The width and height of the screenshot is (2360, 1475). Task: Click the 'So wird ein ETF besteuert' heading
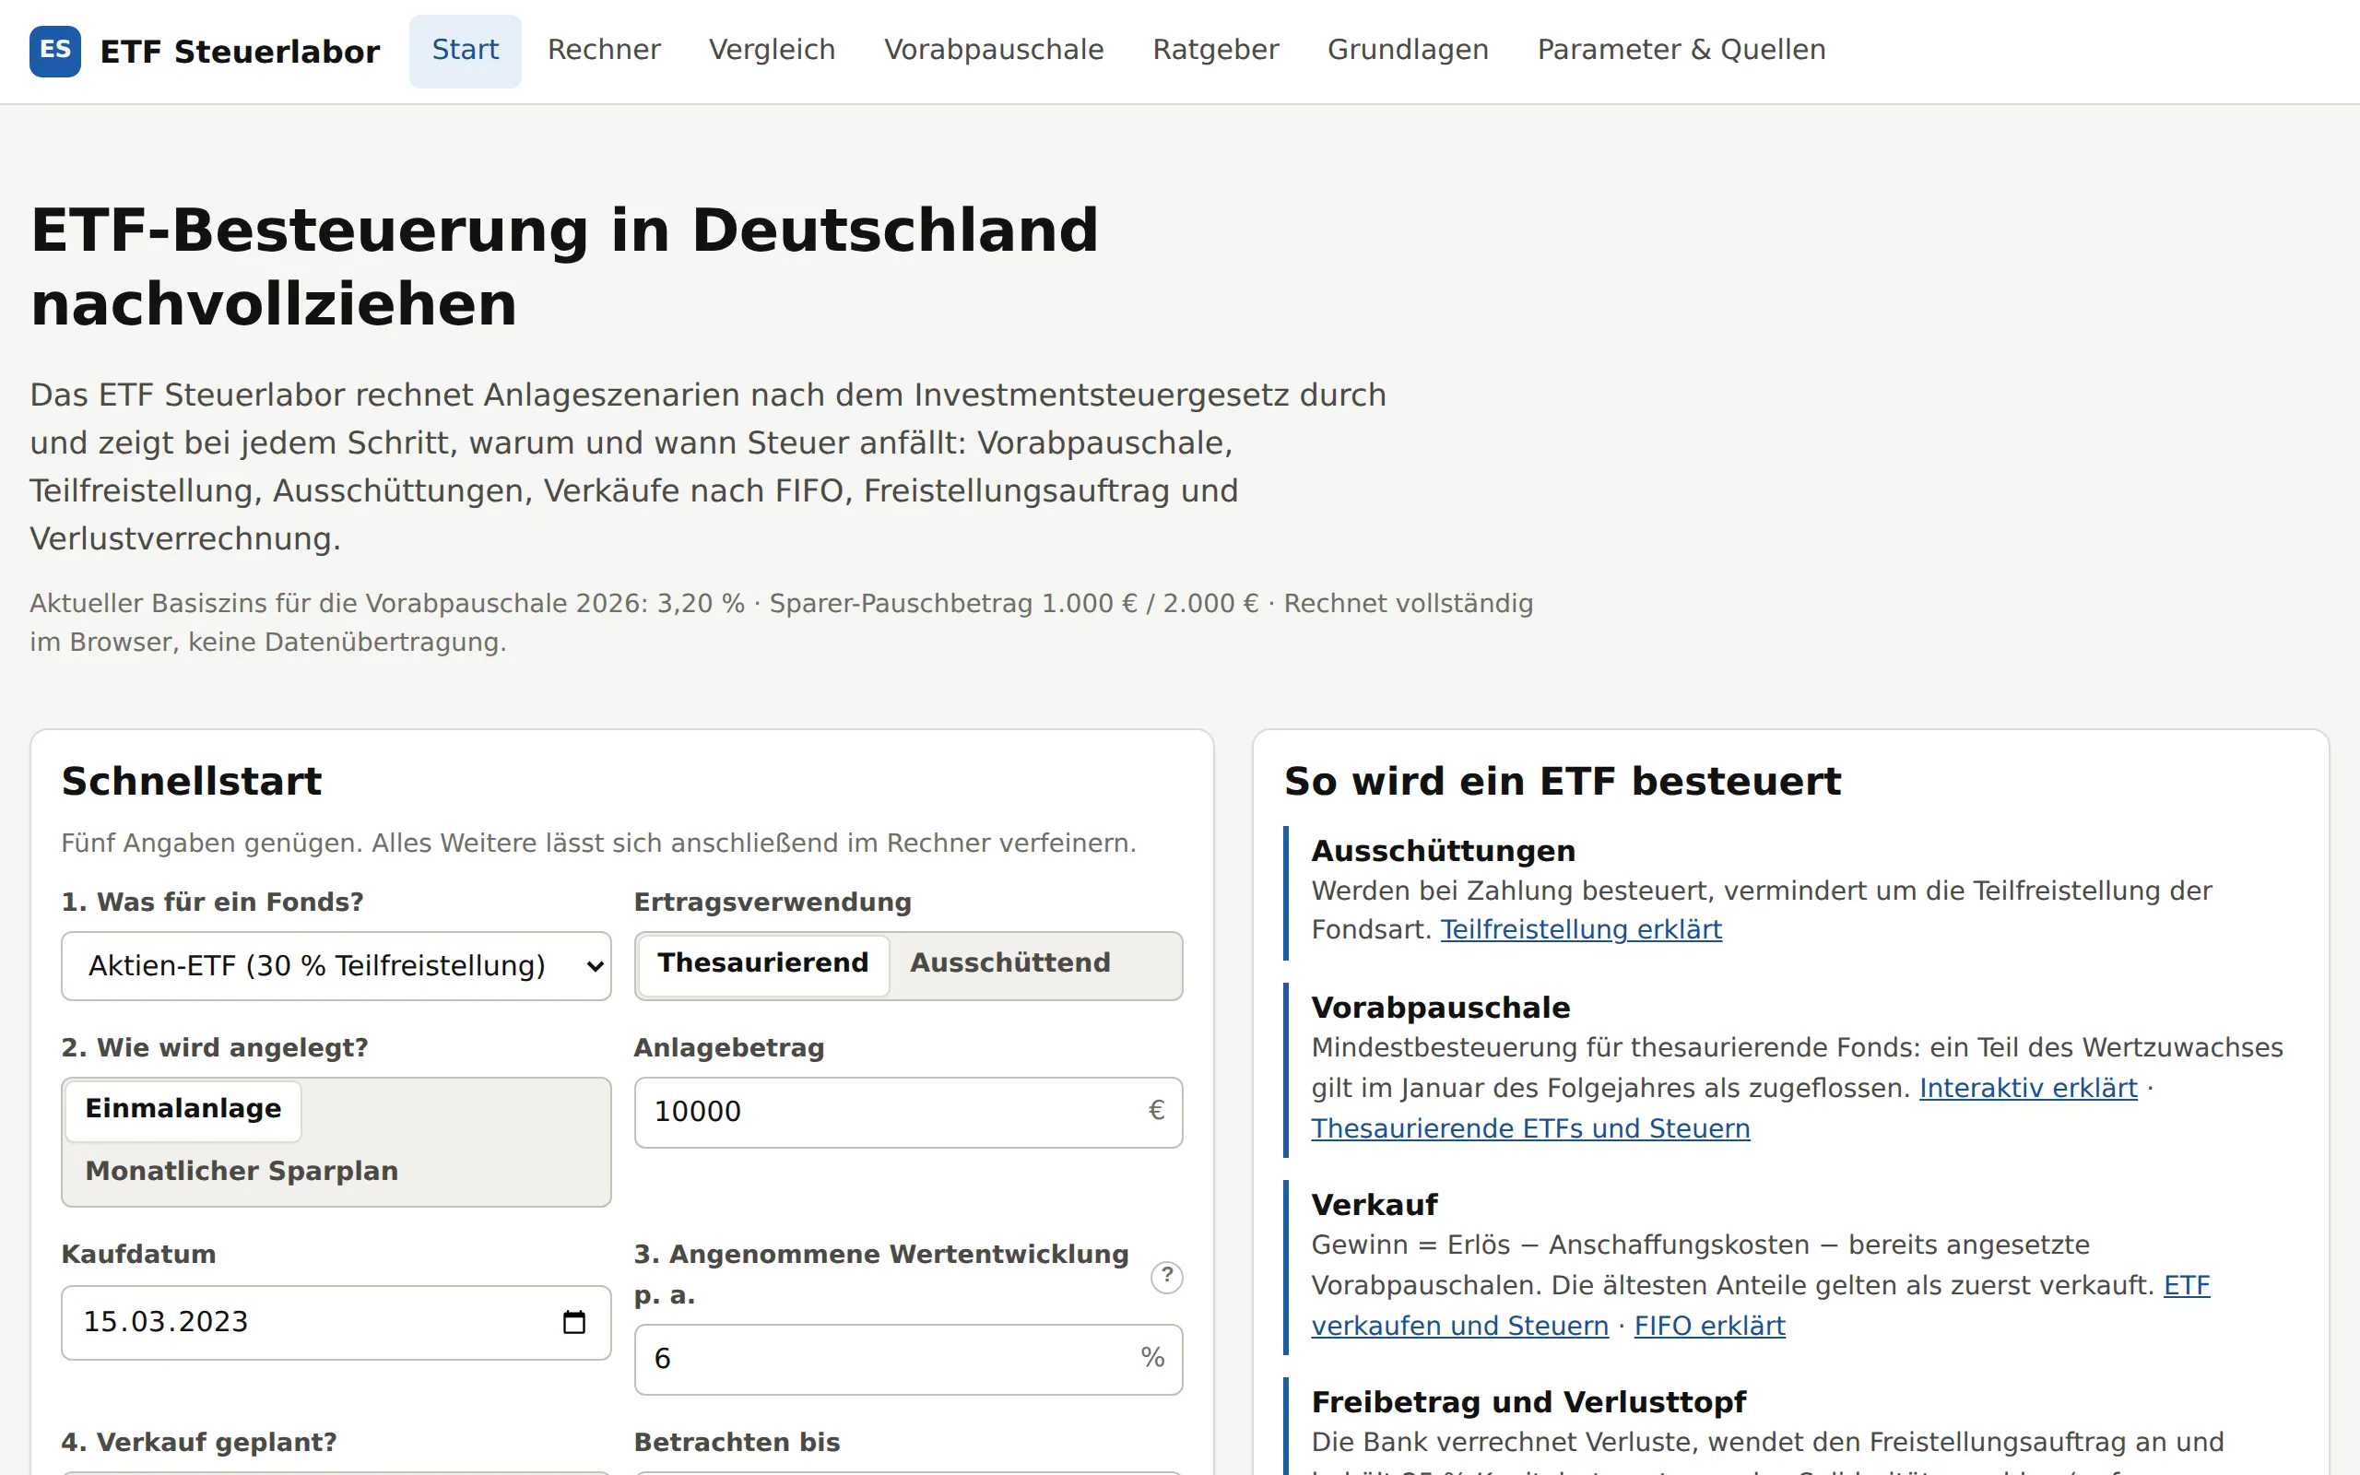coord(1563,782)
